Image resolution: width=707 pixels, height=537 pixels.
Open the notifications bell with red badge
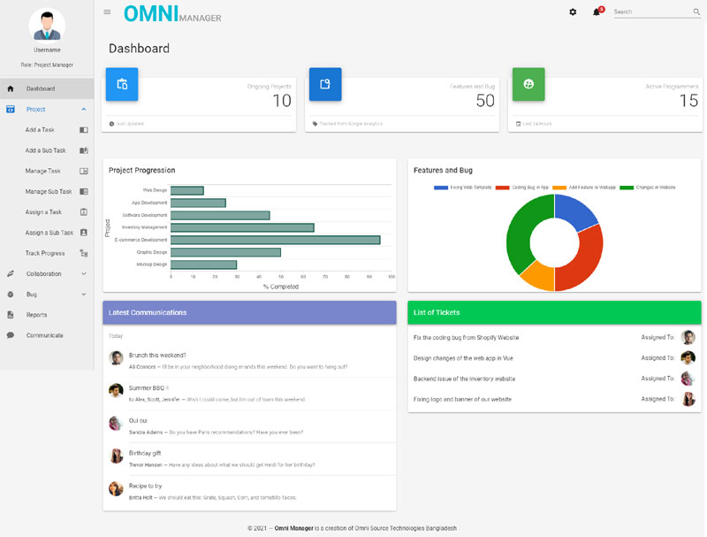click(x=595, y=12)
